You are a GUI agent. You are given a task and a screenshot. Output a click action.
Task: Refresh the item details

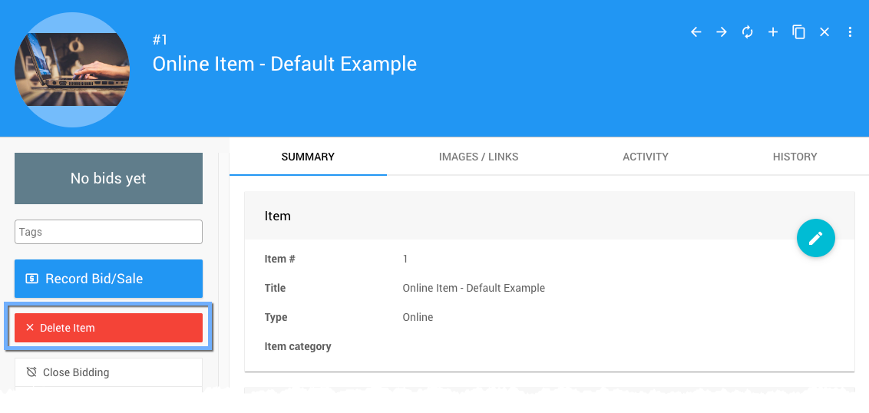(747, 32)
